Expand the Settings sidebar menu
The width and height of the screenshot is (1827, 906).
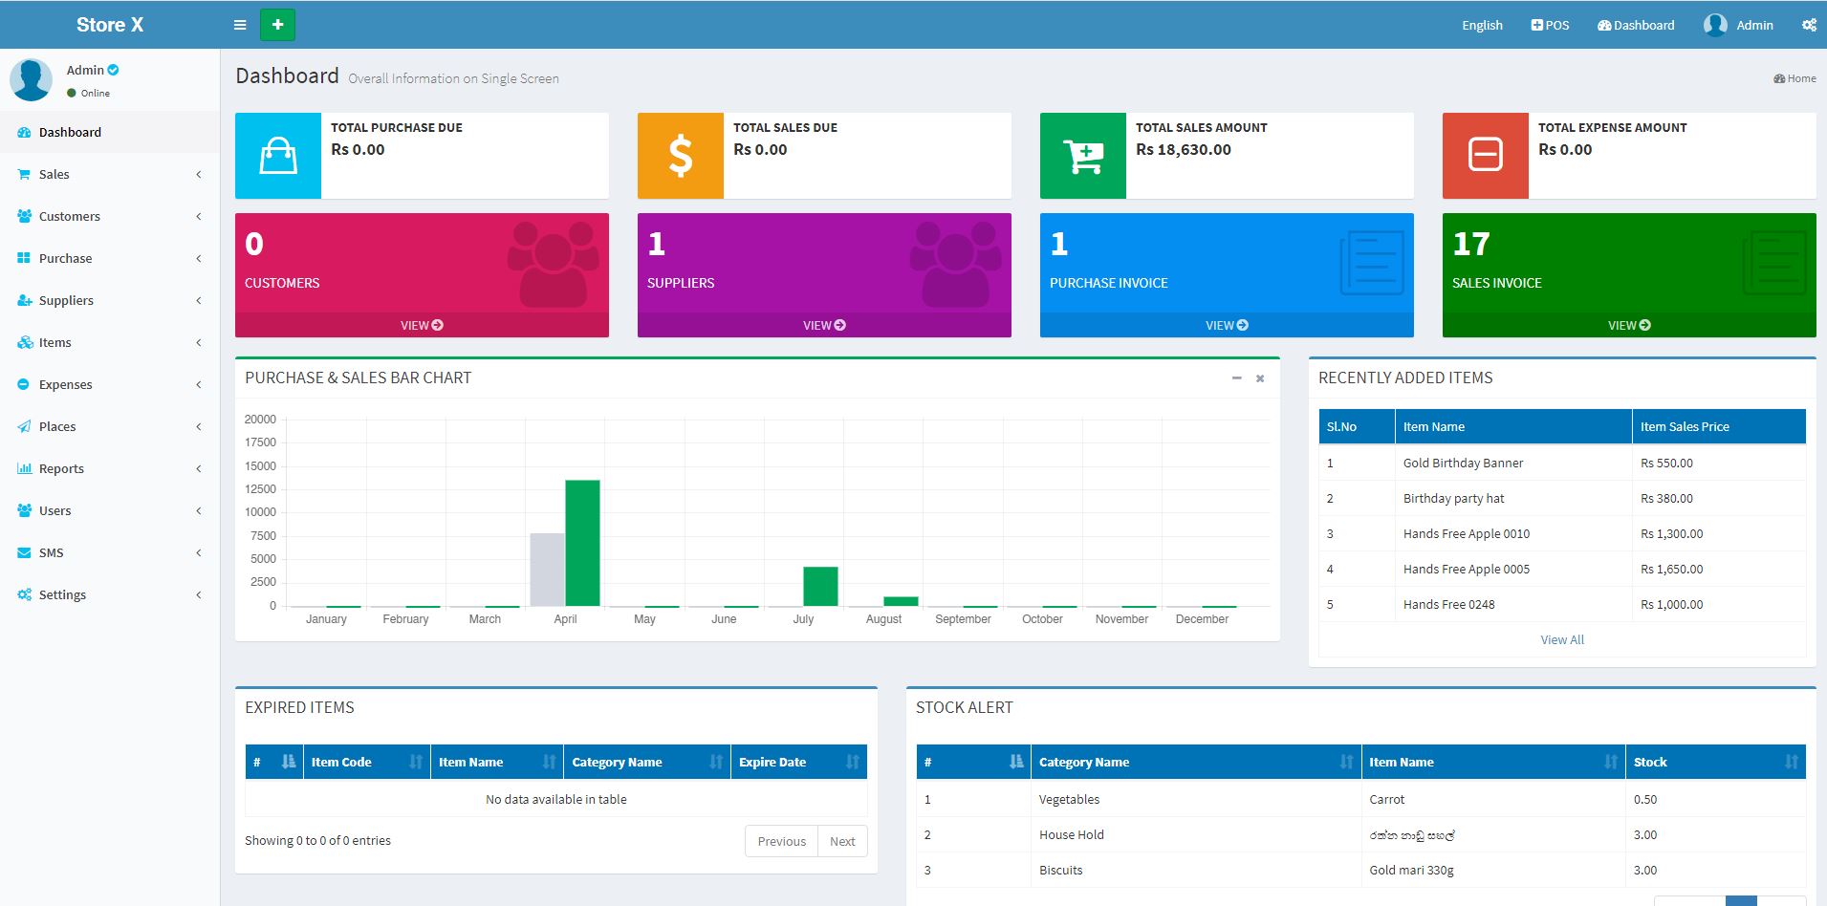[110, 594]
